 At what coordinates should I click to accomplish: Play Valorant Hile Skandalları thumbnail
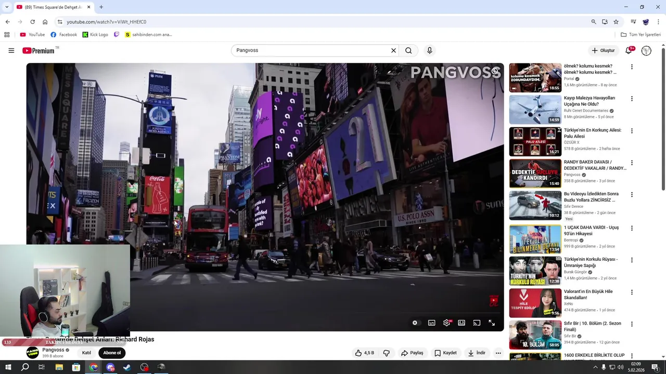coord(535,303)
